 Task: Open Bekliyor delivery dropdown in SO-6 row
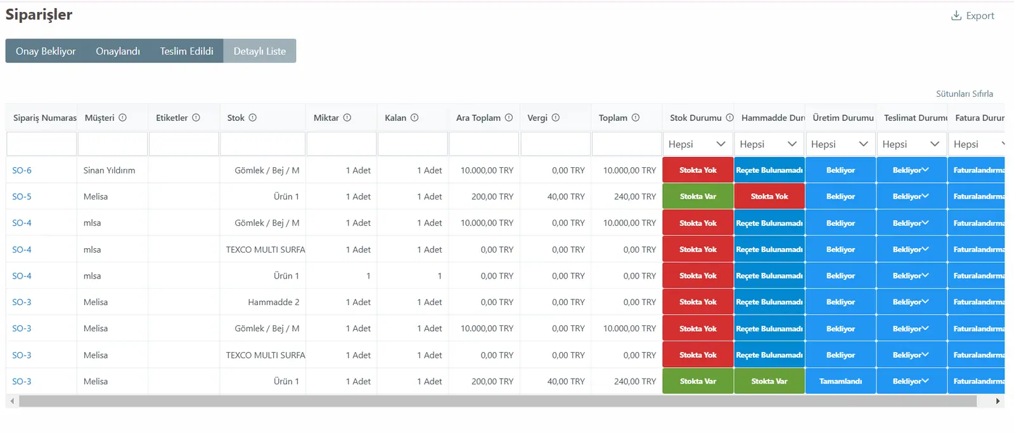911,170
